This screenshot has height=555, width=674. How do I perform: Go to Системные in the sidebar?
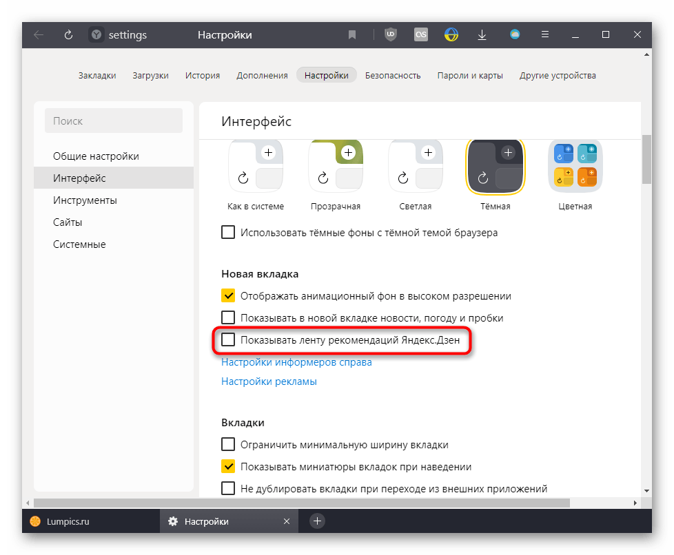click(x=114, y=244)
